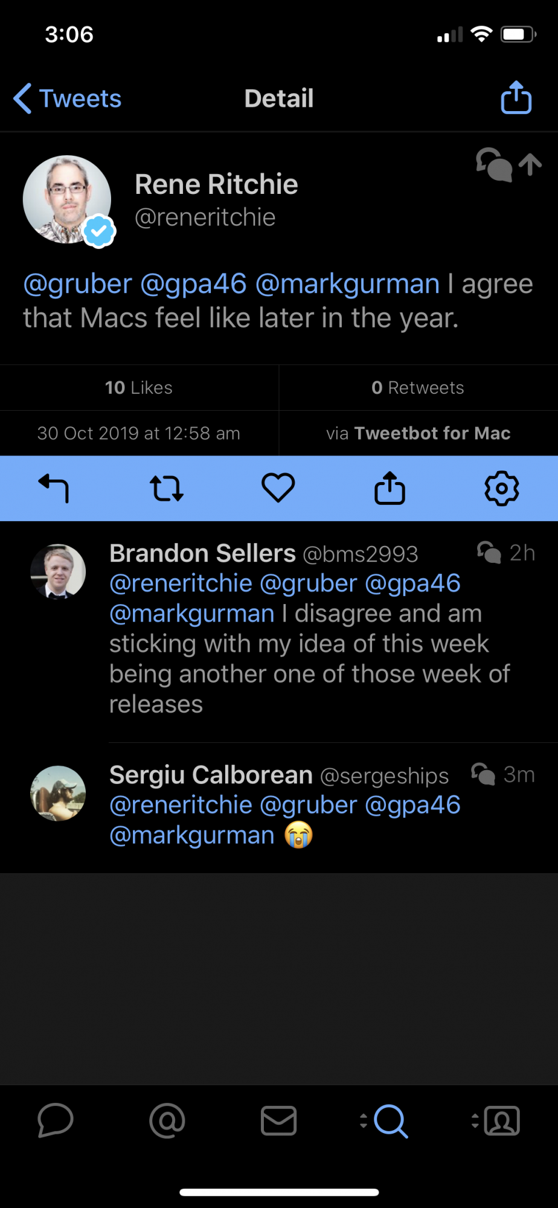
Task: Open tweet settings gear icon
Action: coord(501,488)
